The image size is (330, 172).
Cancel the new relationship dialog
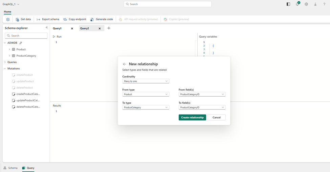pyautogui.click(x=216, y=118)
